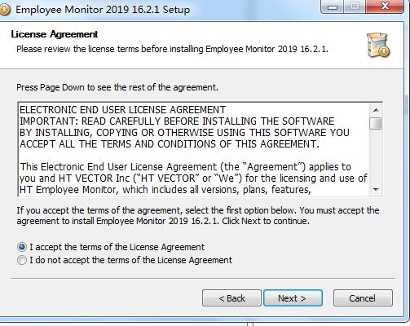This screenshot has width=410, height=326.
Task: Click the license scrollbar thumb
Action: click(x=376, y=124)
